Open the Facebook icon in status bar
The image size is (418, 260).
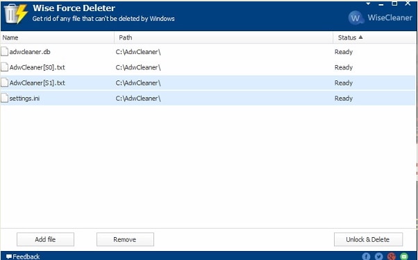pyautogui.click(x=367, y=257)
